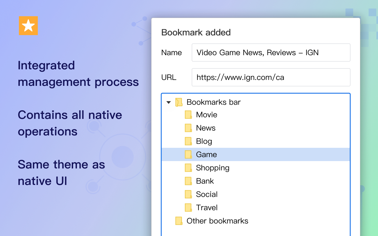Choose the Shopping folder label
378x236 pixels.
213,168
